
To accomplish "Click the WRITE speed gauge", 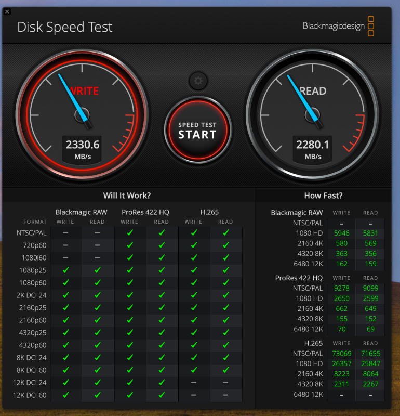I will [x=82, y=115].
